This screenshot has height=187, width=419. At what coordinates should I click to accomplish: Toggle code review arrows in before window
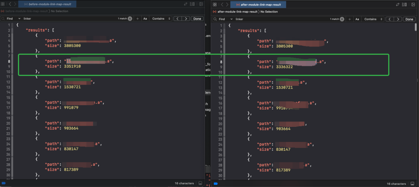[x=186, y=4]
